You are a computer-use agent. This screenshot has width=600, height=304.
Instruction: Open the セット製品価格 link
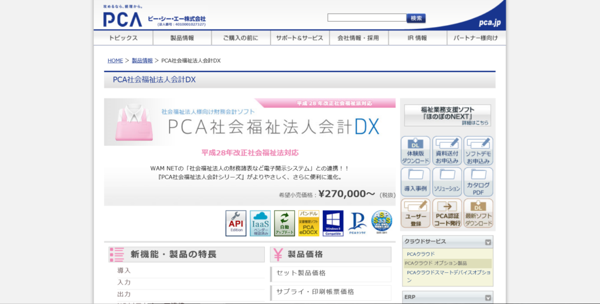coord(301,273)
